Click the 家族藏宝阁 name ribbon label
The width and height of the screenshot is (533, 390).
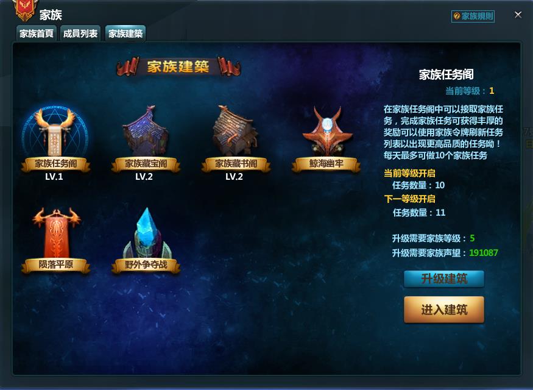point(146,164)
